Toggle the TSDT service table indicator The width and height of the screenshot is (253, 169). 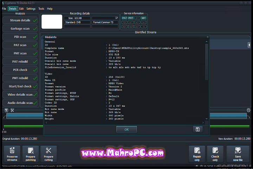point(131,27)
